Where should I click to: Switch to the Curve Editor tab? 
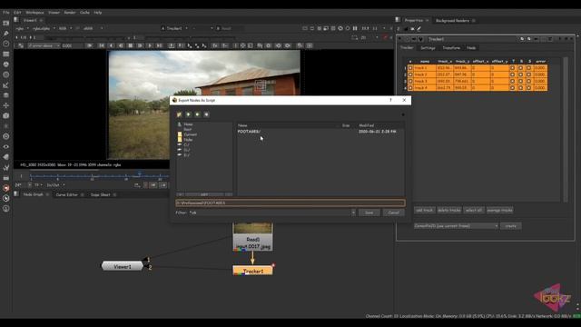coord(66,194)
